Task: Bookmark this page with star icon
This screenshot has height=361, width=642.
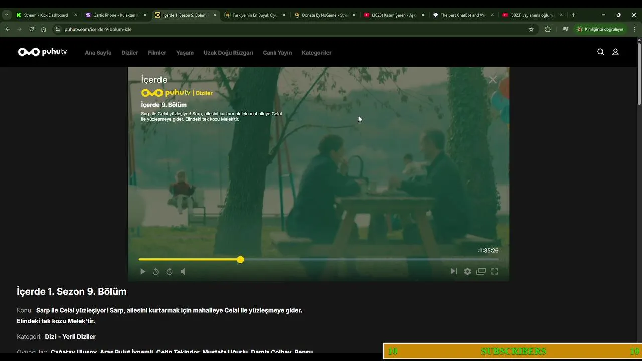Action: (531, 29)
